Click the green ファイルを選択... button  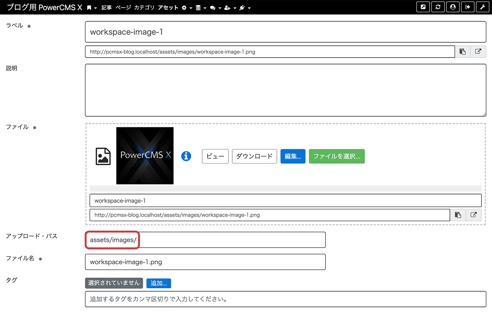click(x=337, y=156)
